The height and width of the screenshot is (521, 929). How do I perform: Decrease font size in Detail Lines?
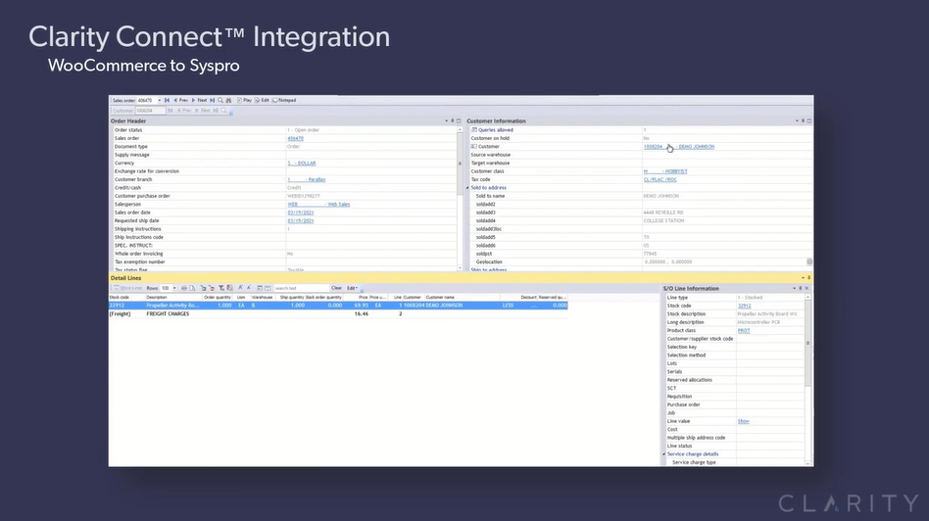[x=249, y=288]
